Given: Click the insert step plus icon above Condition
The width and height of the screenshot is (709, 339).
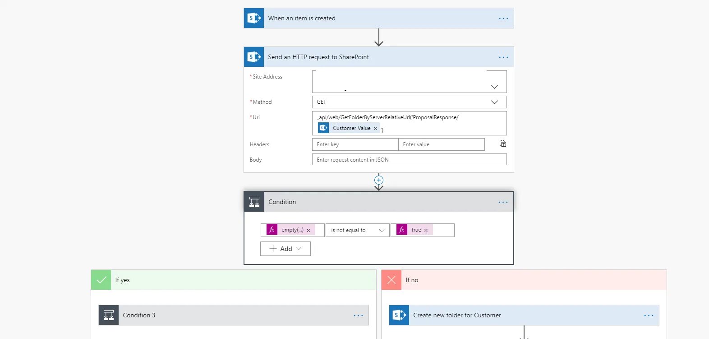Looking at the screenshot, I should (379, 180).
